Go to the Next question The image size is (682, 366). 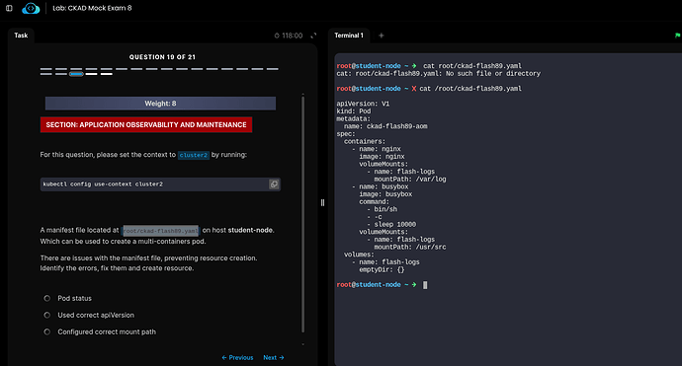274,358
